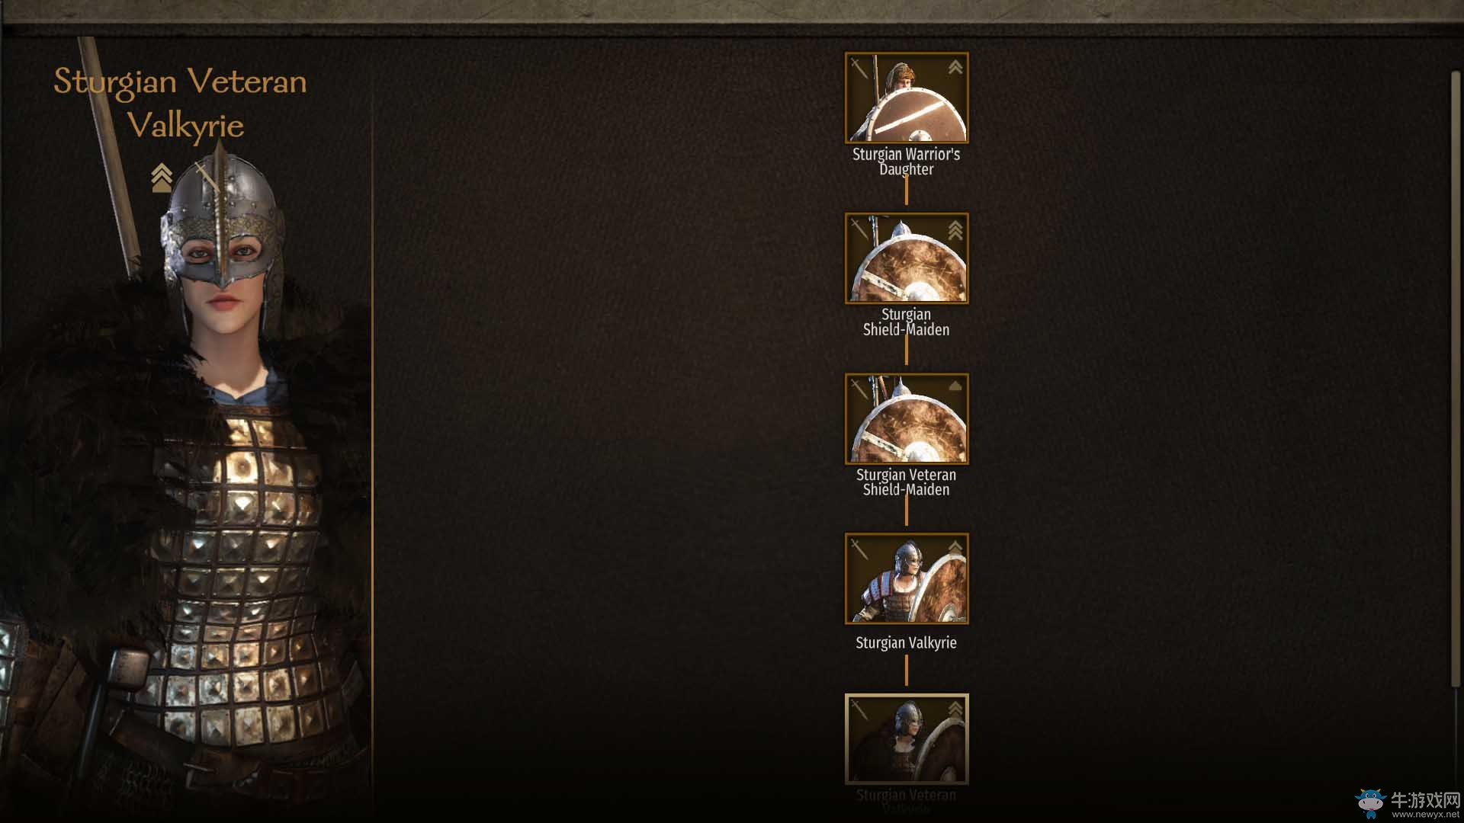Click sword weapon icon on Sturgian Shield-Maiden card
Screen dimensions: 1464x823
click(x=859, y=229)
